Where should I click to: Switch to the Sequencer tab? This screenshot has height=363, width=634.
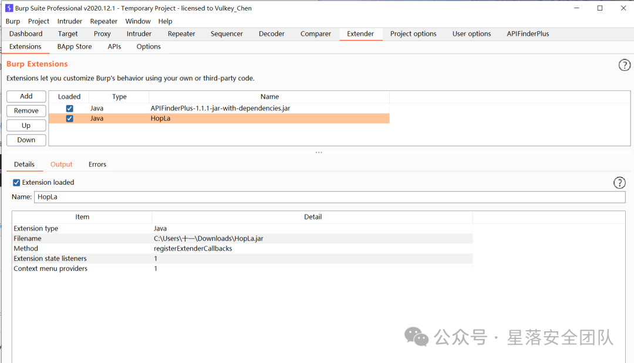(227, 34)
